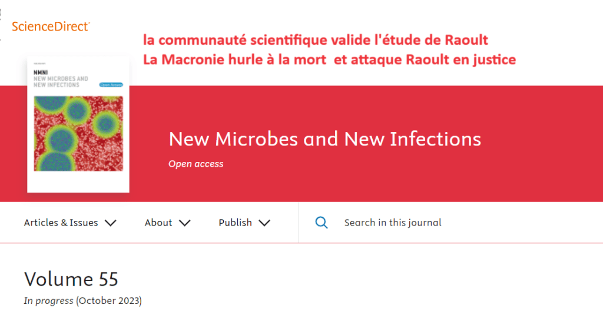Expand the chevron beside Articles & Issues
This screenshot has height=311, width=603.
(x=110, y=223)
